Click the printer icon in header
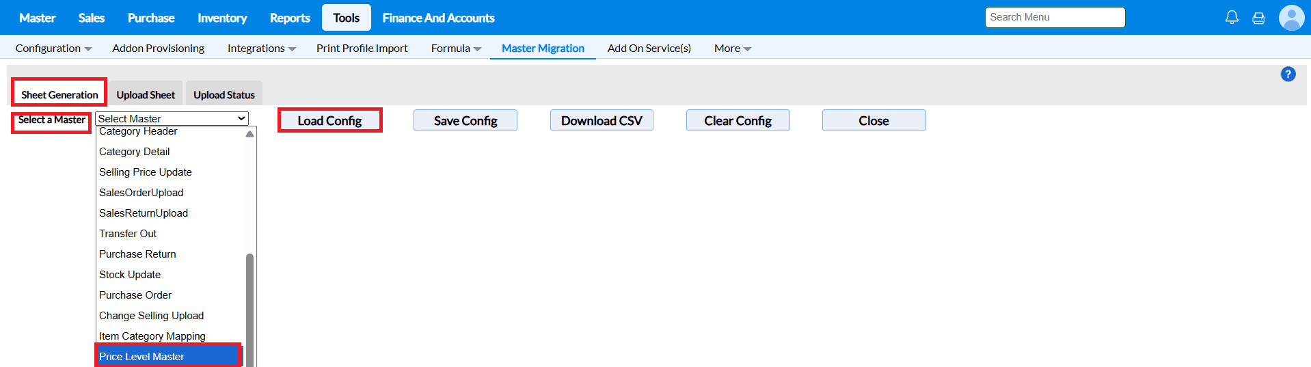 [1258, 18]
